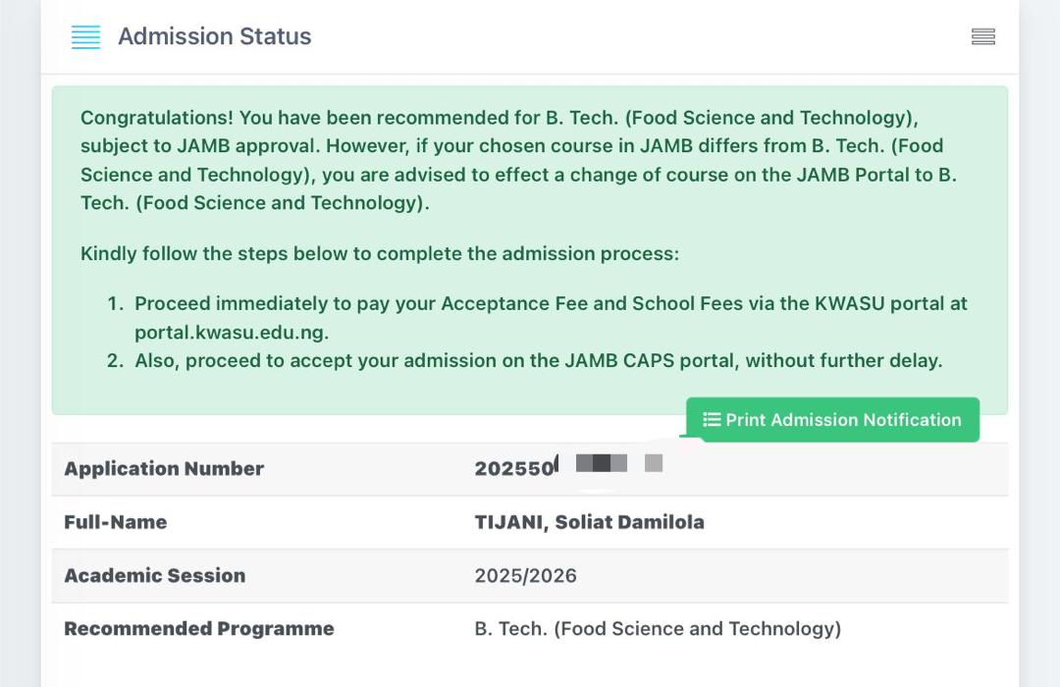The image size is (1060, 687).
Task: Click the green alert box background
Action: [x=393, y=393]
